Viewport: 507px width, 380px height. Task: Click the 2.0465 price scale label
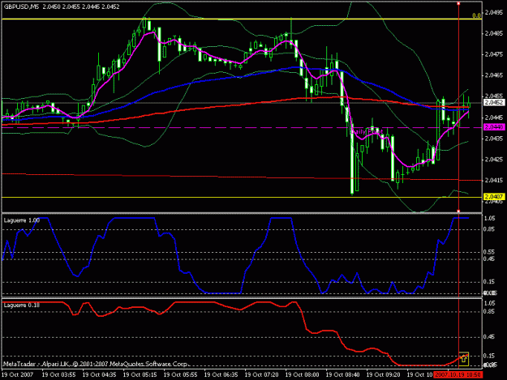coord(494,75)
